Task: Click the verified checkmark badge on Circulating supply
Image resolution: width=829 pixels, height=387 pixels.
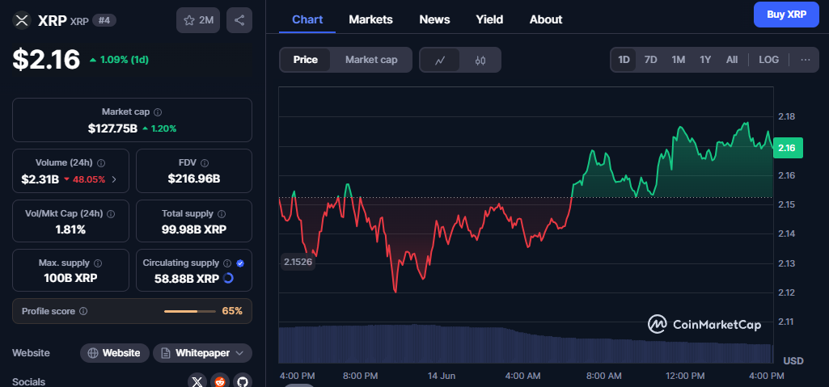Action: pos(240,263)
